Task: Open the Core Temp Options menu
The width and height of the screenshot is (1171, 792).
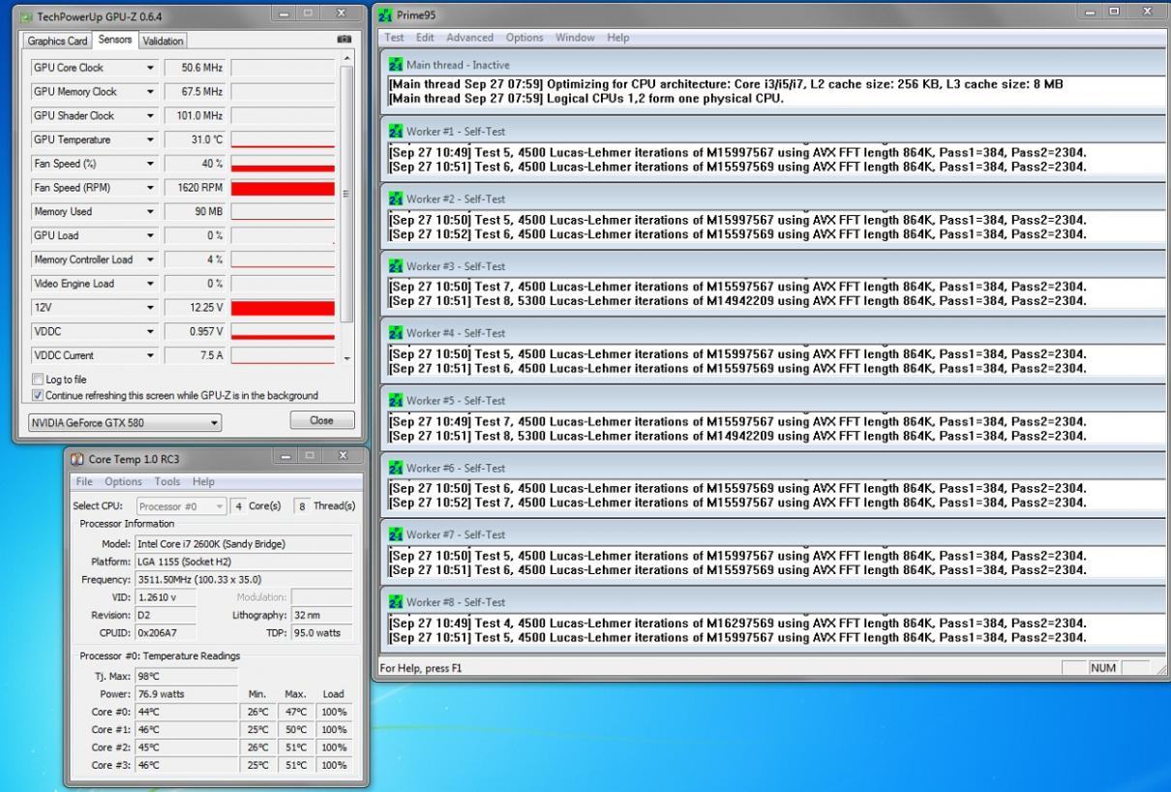Action: (123, 481)
